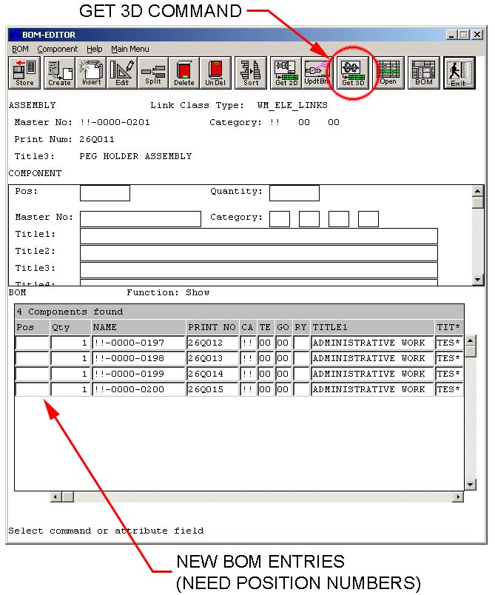Click the Pos input field
This screenshot has height=595, width=495.
coord(104,193)
